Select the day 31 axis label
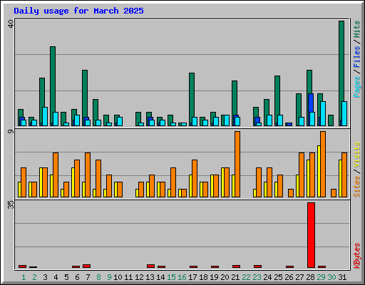Viewport: 365px width, 285px height. tap(342, 277)
